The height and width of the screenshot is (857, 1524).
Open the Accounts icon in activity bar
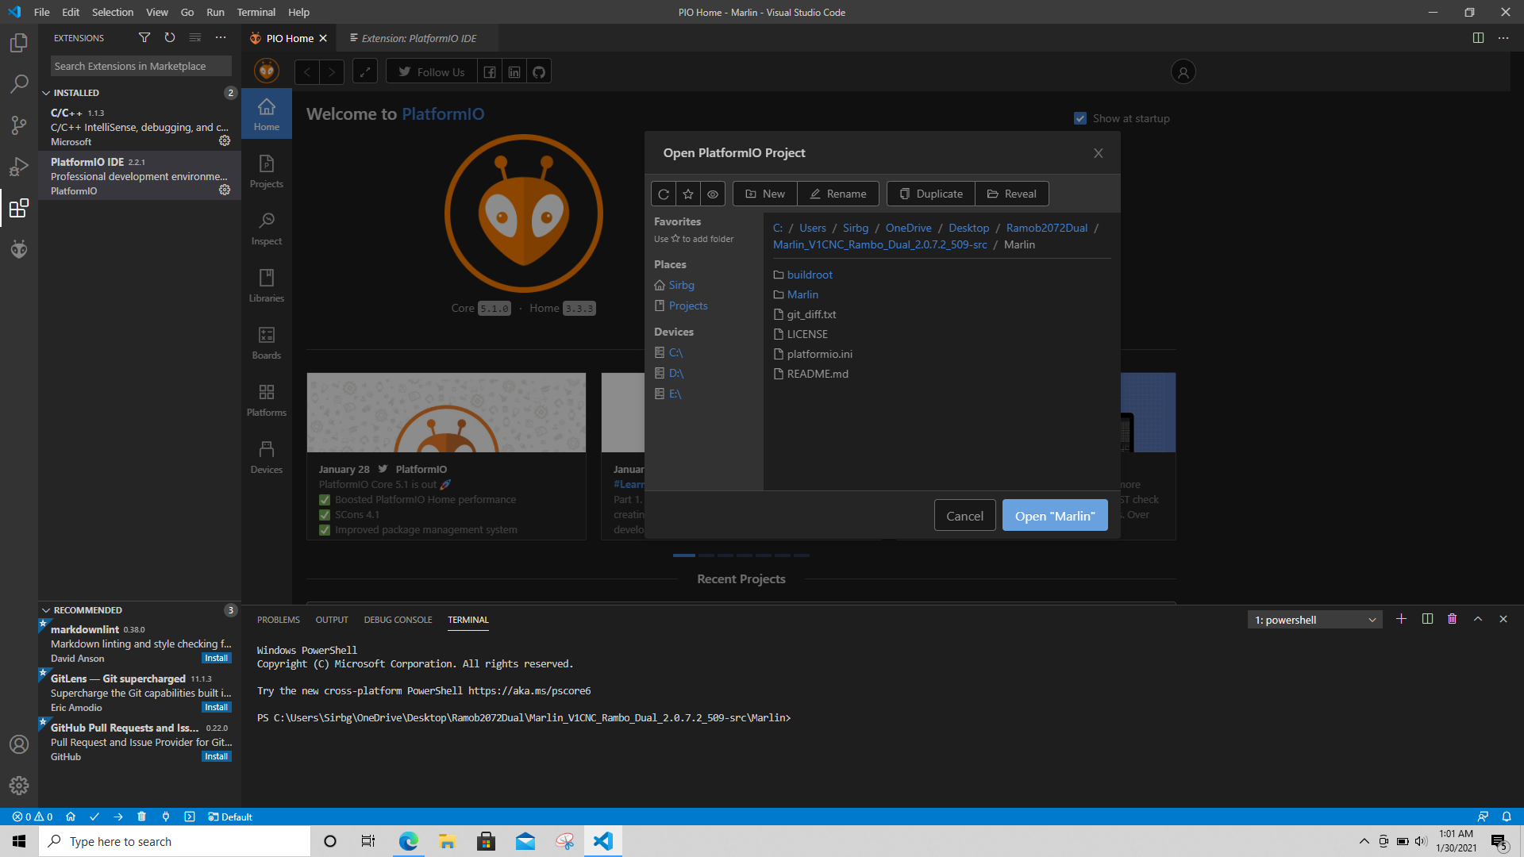(19, 744)
